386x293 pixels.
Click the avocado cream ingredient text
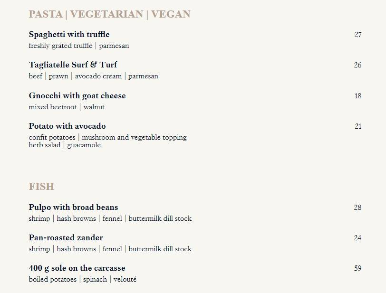coord(98,76)
